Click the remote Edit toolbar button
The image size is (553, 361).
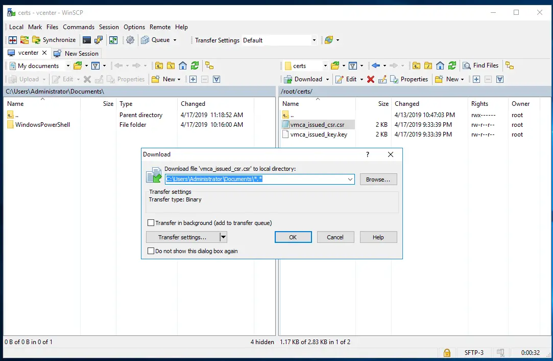[346, 79]
